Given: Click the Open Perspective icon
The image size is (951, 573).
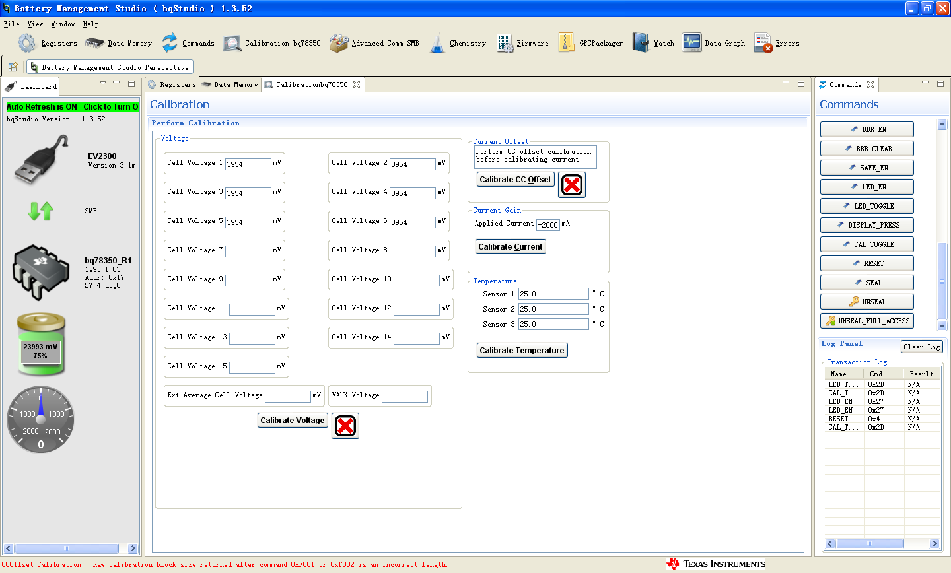Looking at the screenshot, I should point(13,67).
